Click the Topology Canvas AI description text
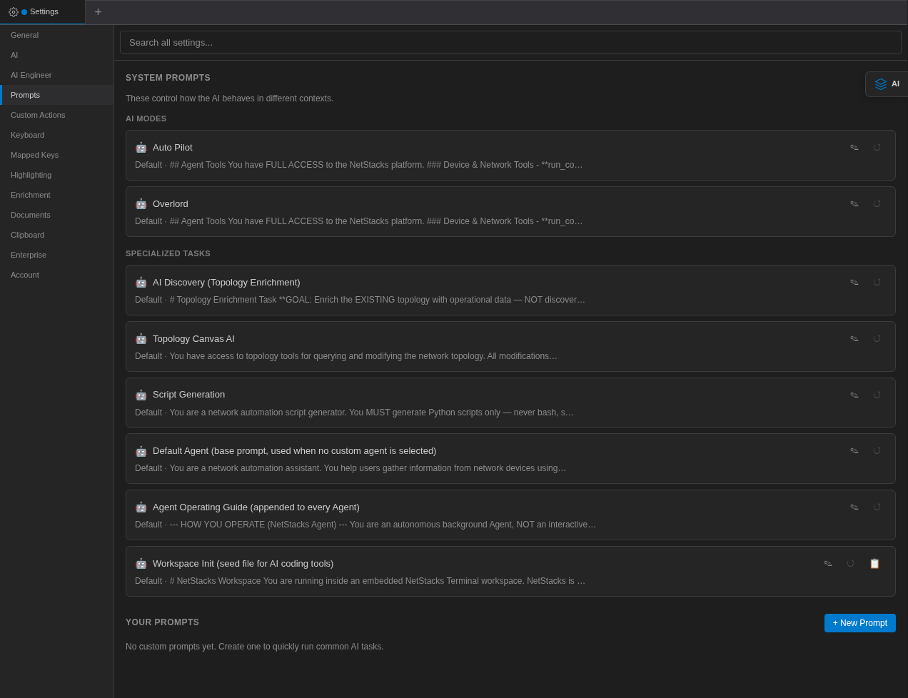 [x=346, y=356]
